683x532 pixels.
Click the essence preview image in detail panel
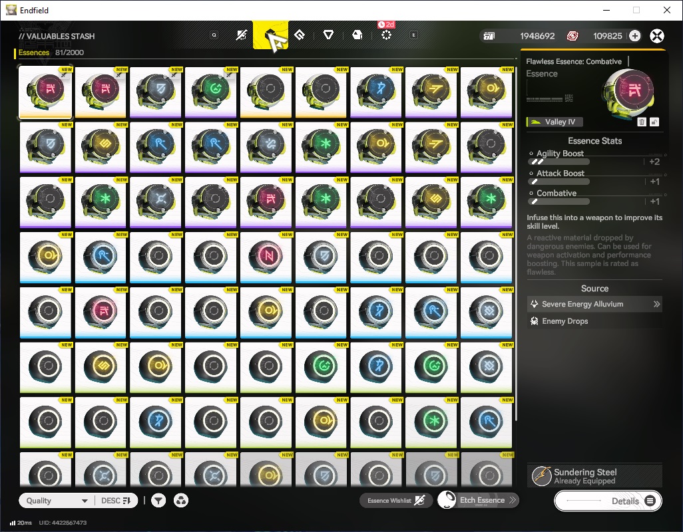click(x=628, y=92)
